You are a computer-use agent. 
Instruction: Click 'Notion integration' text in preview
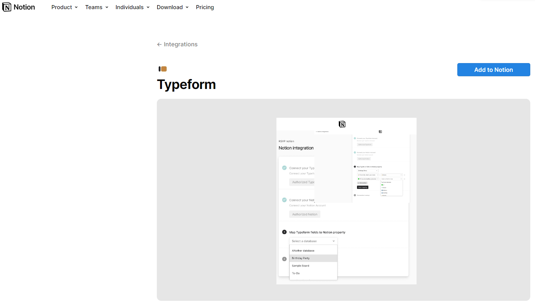[296, 148]
